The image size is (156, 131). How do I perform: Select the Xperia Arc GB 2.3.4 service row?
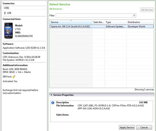click(x=102, y=27)
